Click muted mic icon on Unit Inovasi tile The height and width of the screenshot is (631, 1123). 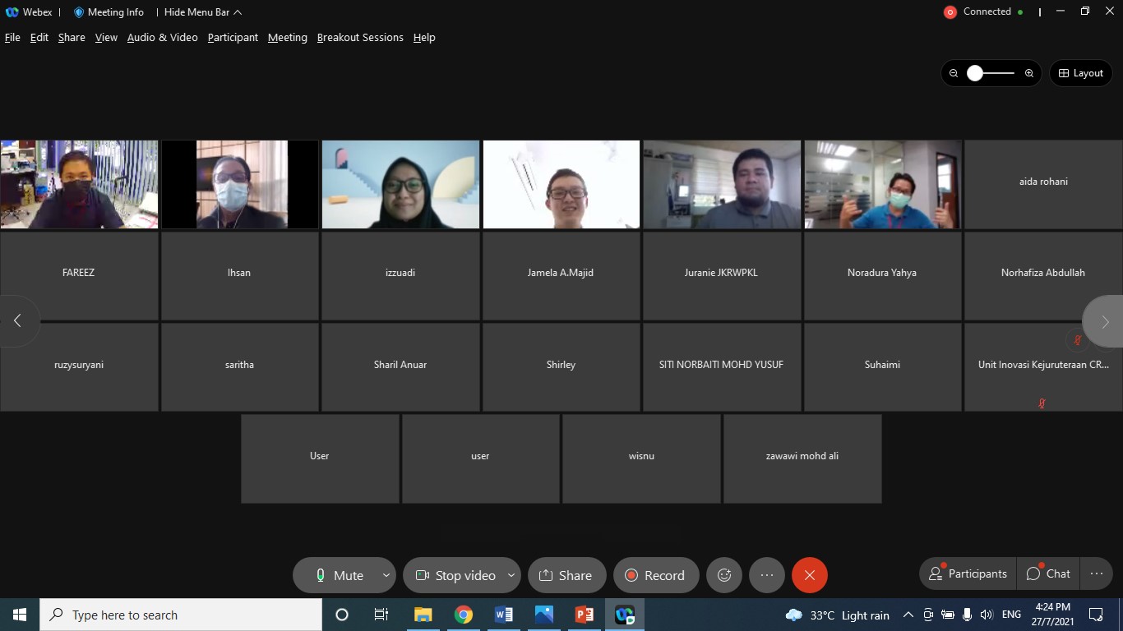point(1042,403)
